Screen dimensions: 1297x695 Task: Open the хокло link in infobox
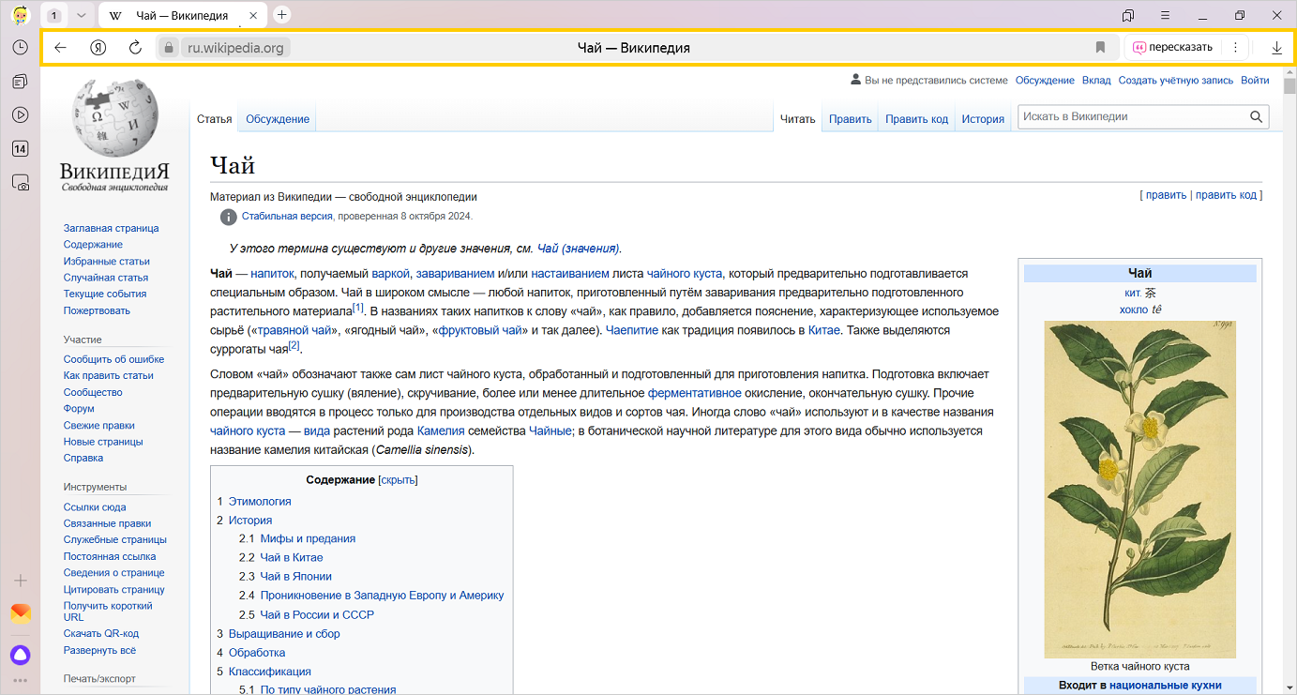[1134, 310]
